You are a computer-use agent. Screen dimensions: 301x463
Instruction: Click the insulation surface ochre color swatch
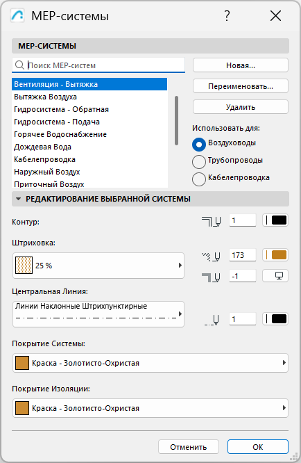22,408
